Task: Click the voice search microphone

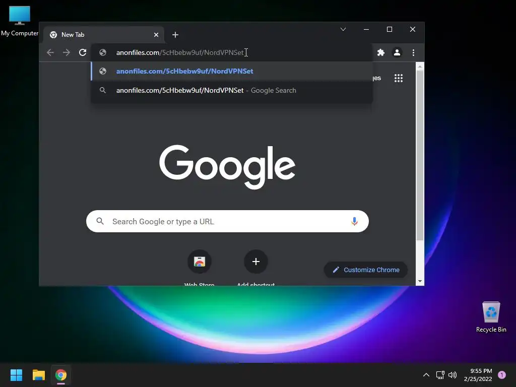Action: click(354, 221)
